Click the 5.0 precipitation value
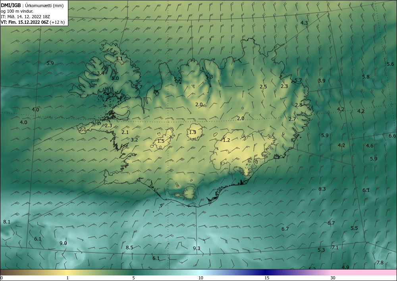 pyautogui.click(x=115, y=78)
